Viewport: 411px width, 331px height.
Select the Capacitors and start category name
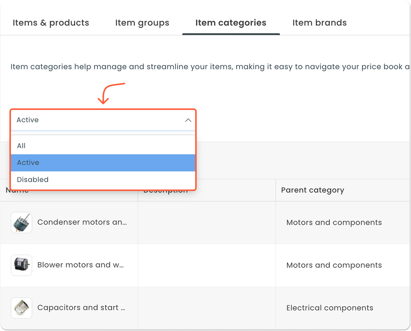click(81, 308)
